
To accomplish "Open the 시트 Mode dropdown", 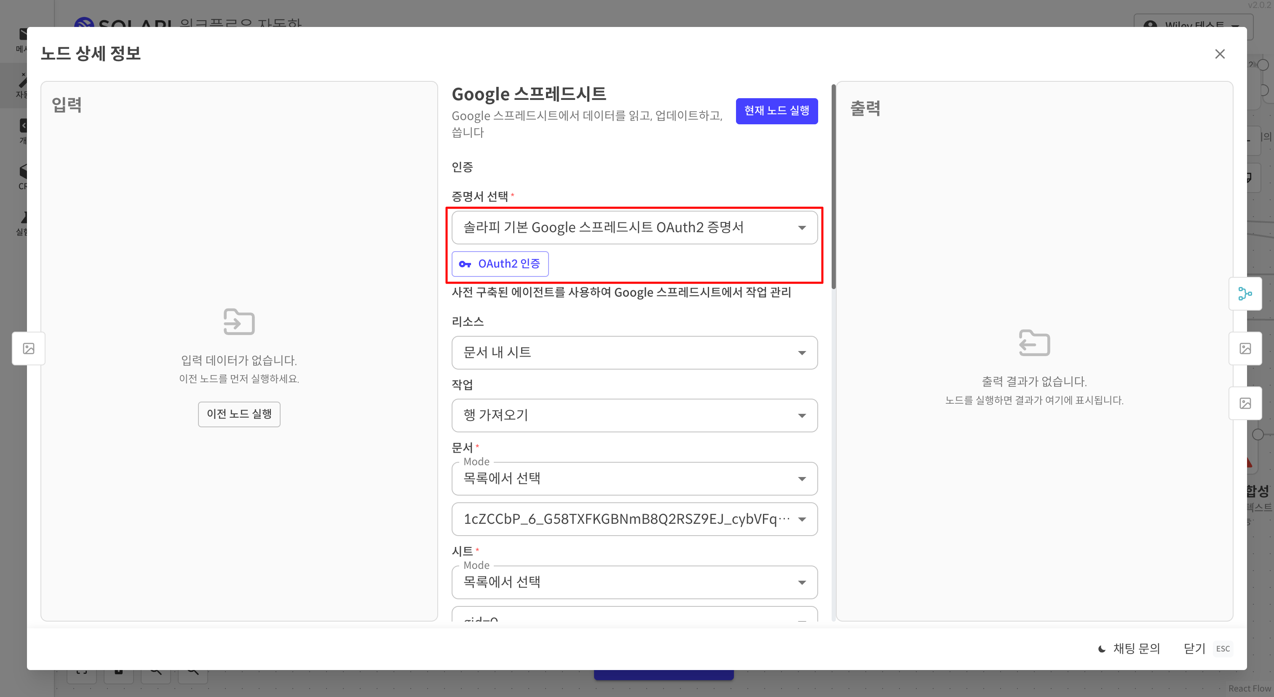I will click(x=634, y=582).
